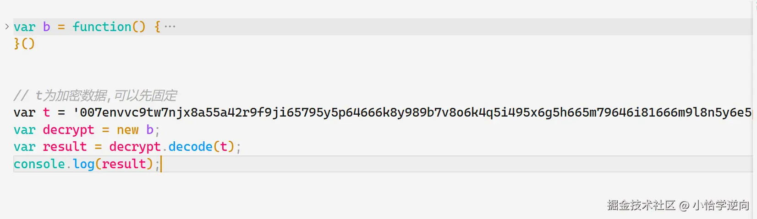The image size is (757, 219).
Task: Click the folded code ellipsis after the brace
Action: (170, 27)
